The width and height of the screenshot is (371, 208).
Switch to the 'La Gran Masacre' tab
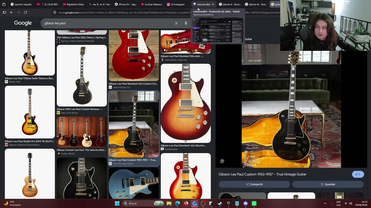(x=151, y=4)
